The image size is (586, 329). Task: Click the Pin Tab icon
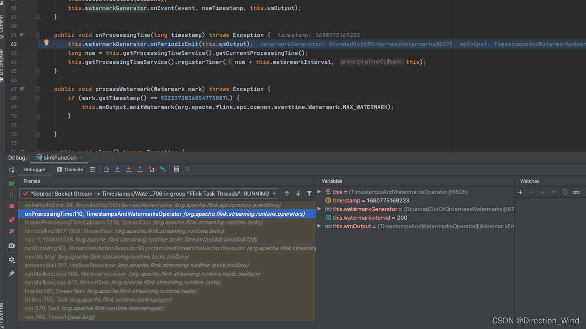(x=12, y=273)
